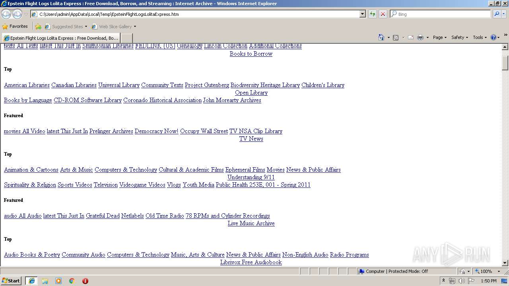Image resolution: width=509 pixels, height=286 pixels.
Task: Visit the Live Music Archive link
Action: [251, 223]
